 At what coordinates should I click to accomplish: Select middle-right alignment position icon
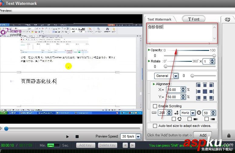pos(211,91)
